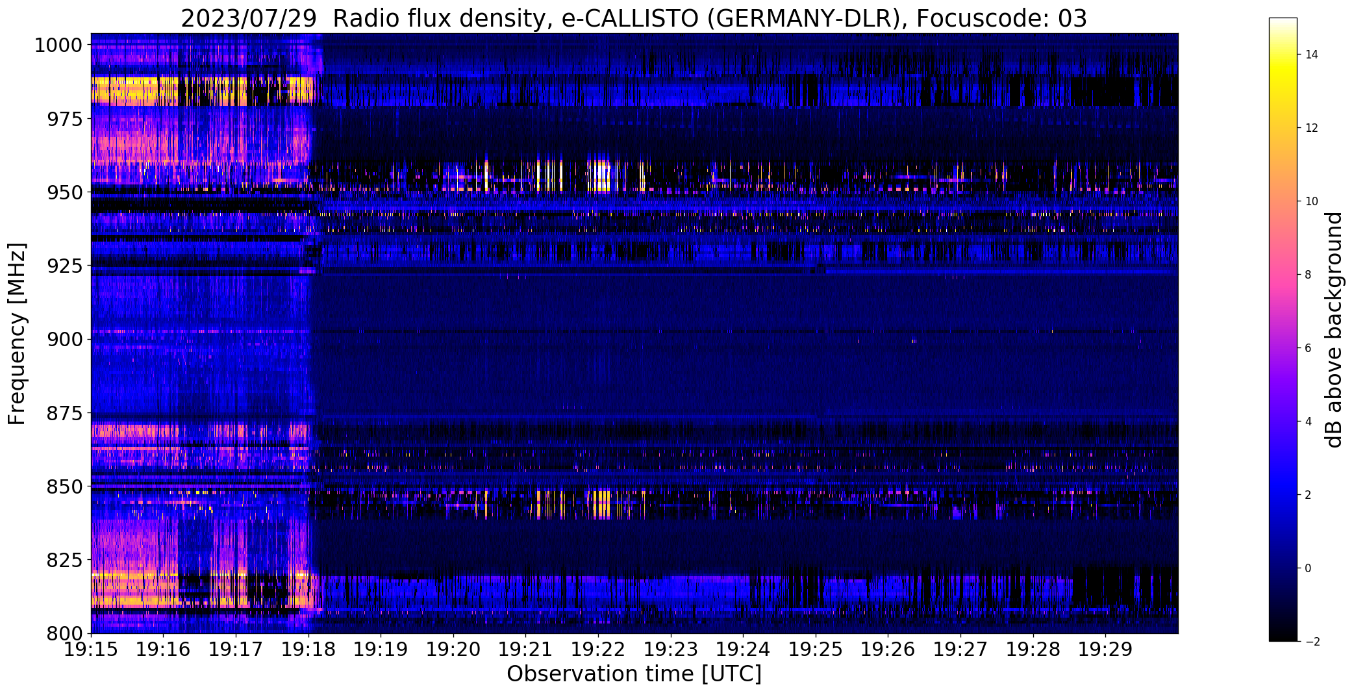
Task: Click the 19:24 time tick label
Action: pyautogui.click(x=744, y=649)
